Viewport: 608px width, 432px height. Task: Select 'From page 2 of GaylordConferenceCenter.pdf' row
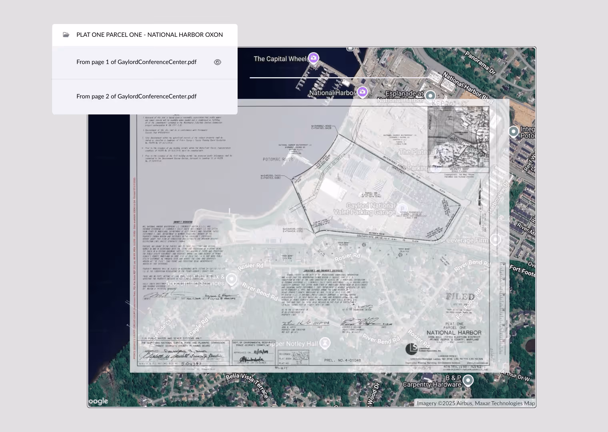tap(145, 96)
